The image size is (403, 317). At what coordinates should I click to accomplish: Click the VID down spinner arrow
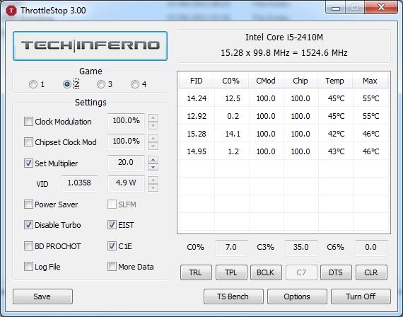(x=153, y=188)
